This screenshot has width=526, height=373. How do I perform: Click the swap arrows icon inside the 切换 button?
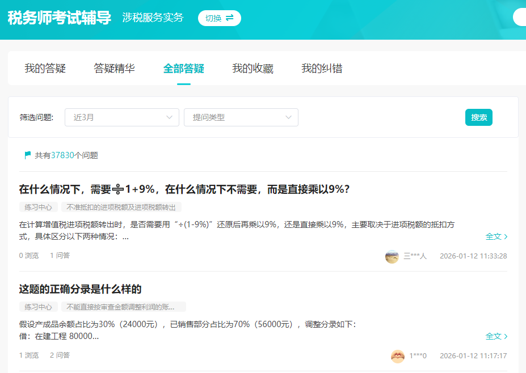point(229,17)
